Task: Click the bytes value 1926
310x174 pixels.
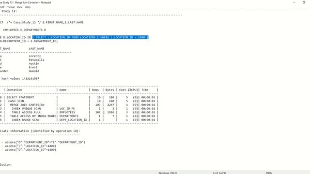Action: pyautogui.click(x=111, y=112)
